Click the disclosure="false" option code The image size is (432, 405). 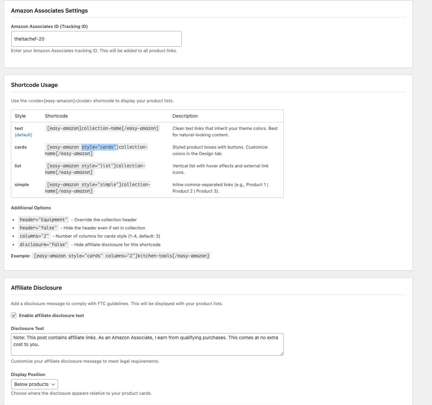tap(43, 244)
